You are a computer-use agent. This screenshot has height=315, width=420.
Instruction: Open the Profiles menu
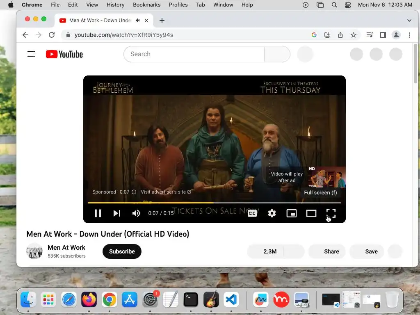tap(178, 5)
